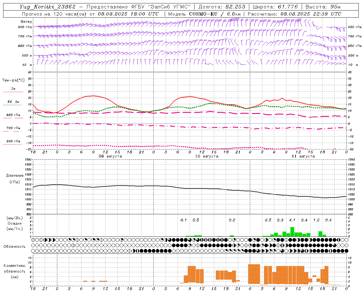This screenshot has width=363, height=291.
Task: Click the 1.2 three-hour precipitation value
Action: (316, 220)
